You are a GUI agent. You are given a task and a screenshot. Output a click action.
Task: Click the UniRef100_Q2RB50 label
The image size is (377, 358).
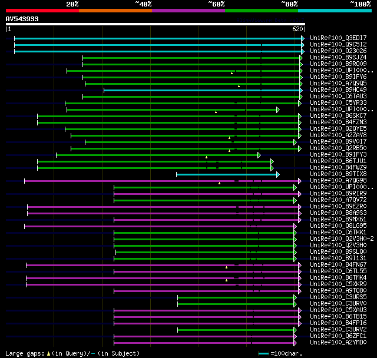click(338, 148)
